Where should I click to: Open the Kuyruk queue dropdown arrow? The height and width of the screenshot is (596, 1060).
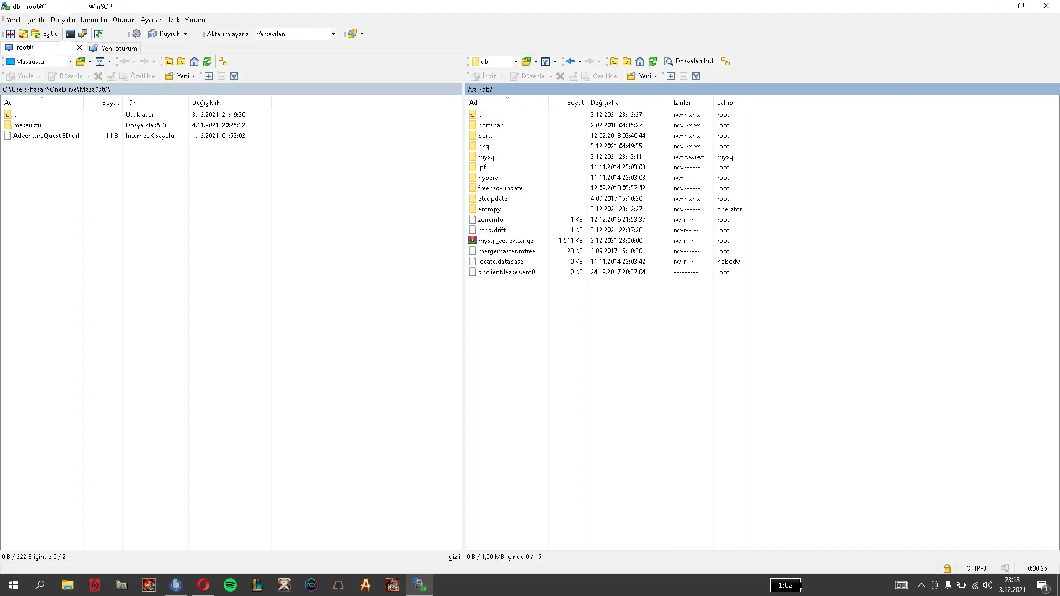click(x=185, y=34)
